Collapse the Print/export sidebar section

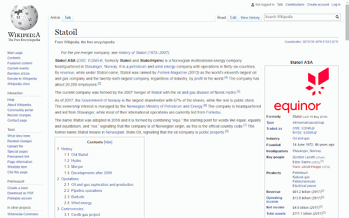click(x=17, y=181)
